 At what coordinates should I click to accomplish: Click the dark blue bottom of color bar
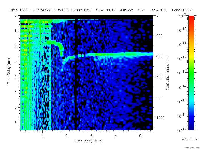pos(191,127)
